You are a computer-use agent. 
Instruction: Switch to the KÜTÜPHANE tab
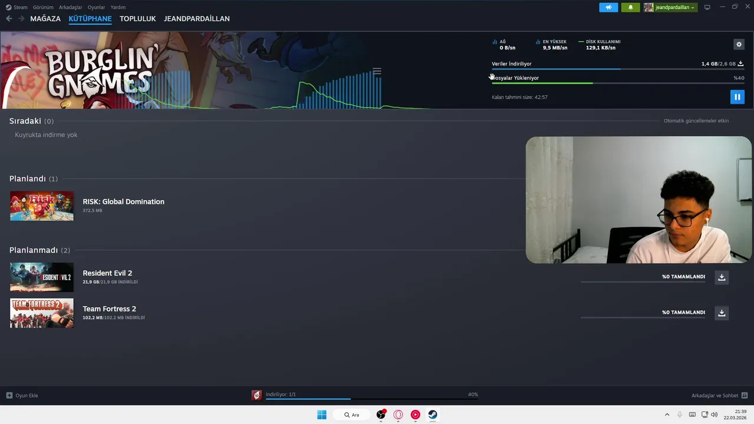pyautogui.click(x=90, y=19)
